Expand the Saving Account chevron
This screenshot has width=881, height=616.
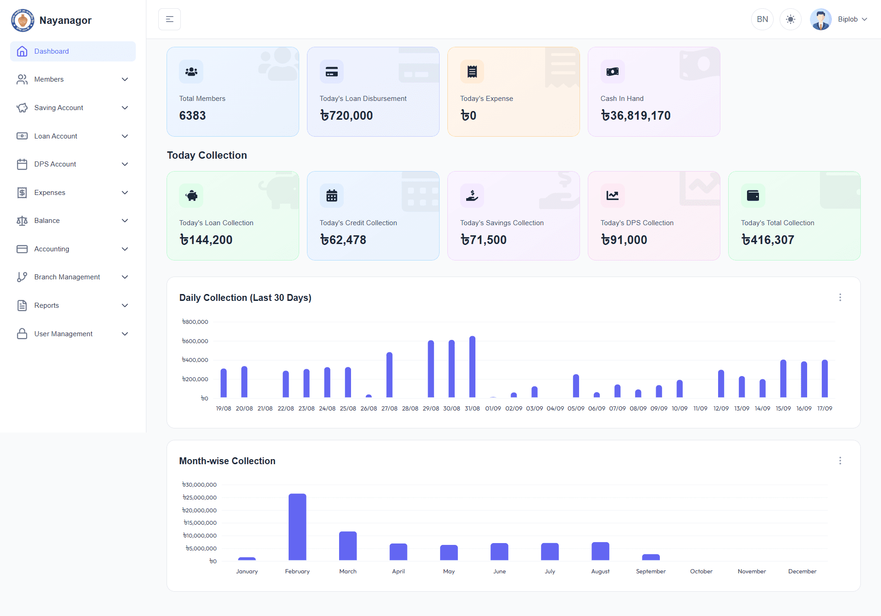click(x=125, y=108)
